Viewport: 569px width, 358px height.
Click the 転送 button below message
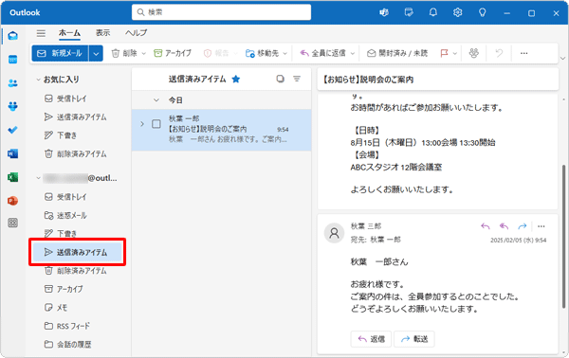point(414,339)
